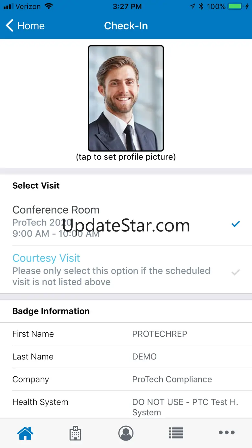The width and height of the screenshot is (252, 448).
Task: Select the Conference Room visit checkmark
Action: pos(236,224)
